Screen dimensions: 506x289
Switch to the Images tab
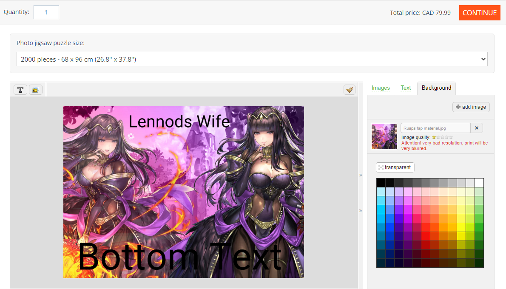coord(381,88)
